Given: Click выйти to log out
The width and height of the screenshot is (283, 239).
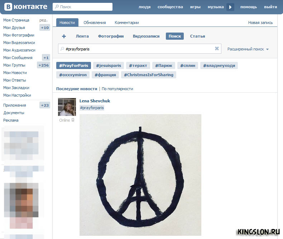Looking at the screenshot, I should click(270, 7).
